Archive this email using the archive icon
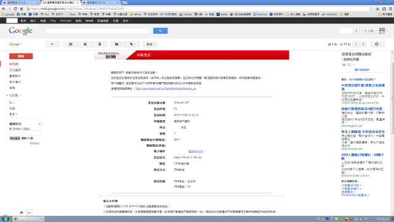This screenshot has height=222, width=394. [71, 44]
